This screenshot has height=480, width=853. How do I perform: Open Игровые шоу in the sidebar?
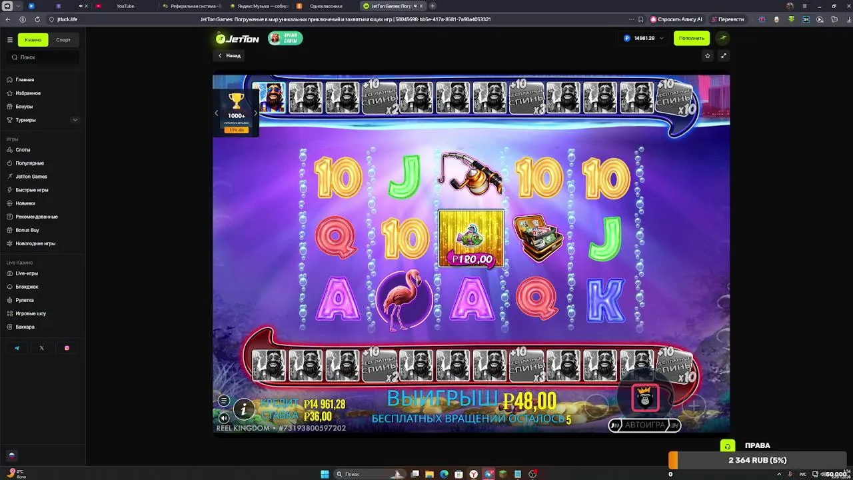[31, 313]
